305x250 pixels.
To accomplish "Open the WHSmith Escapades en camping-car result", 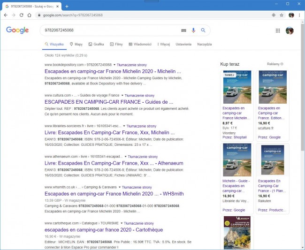I will click(x=114, y=194).
